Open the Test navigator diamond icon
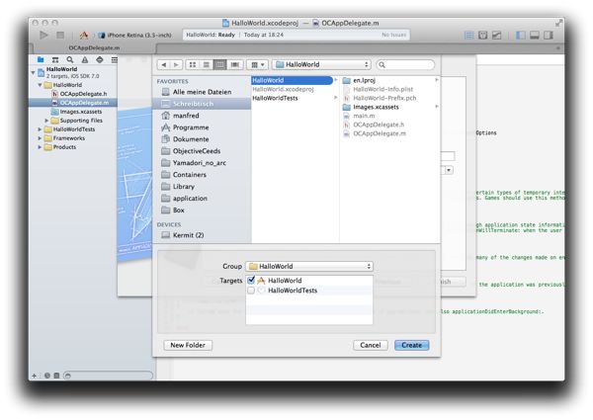Screen dimensions: 593x420 tap(100, 59)
